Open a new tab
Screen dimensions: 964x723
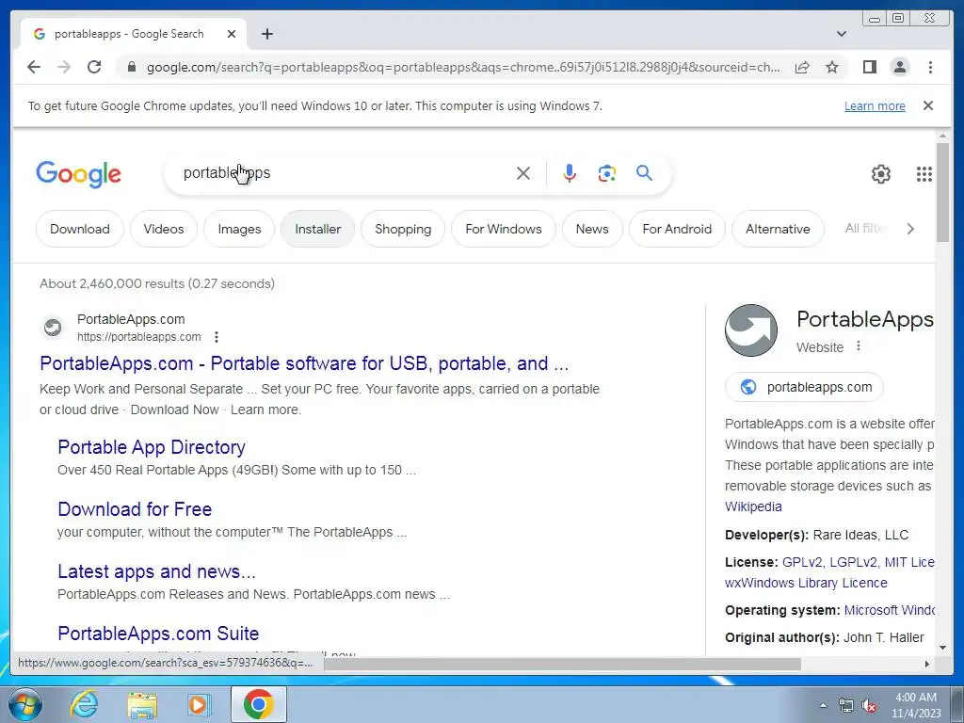(266, 34)
